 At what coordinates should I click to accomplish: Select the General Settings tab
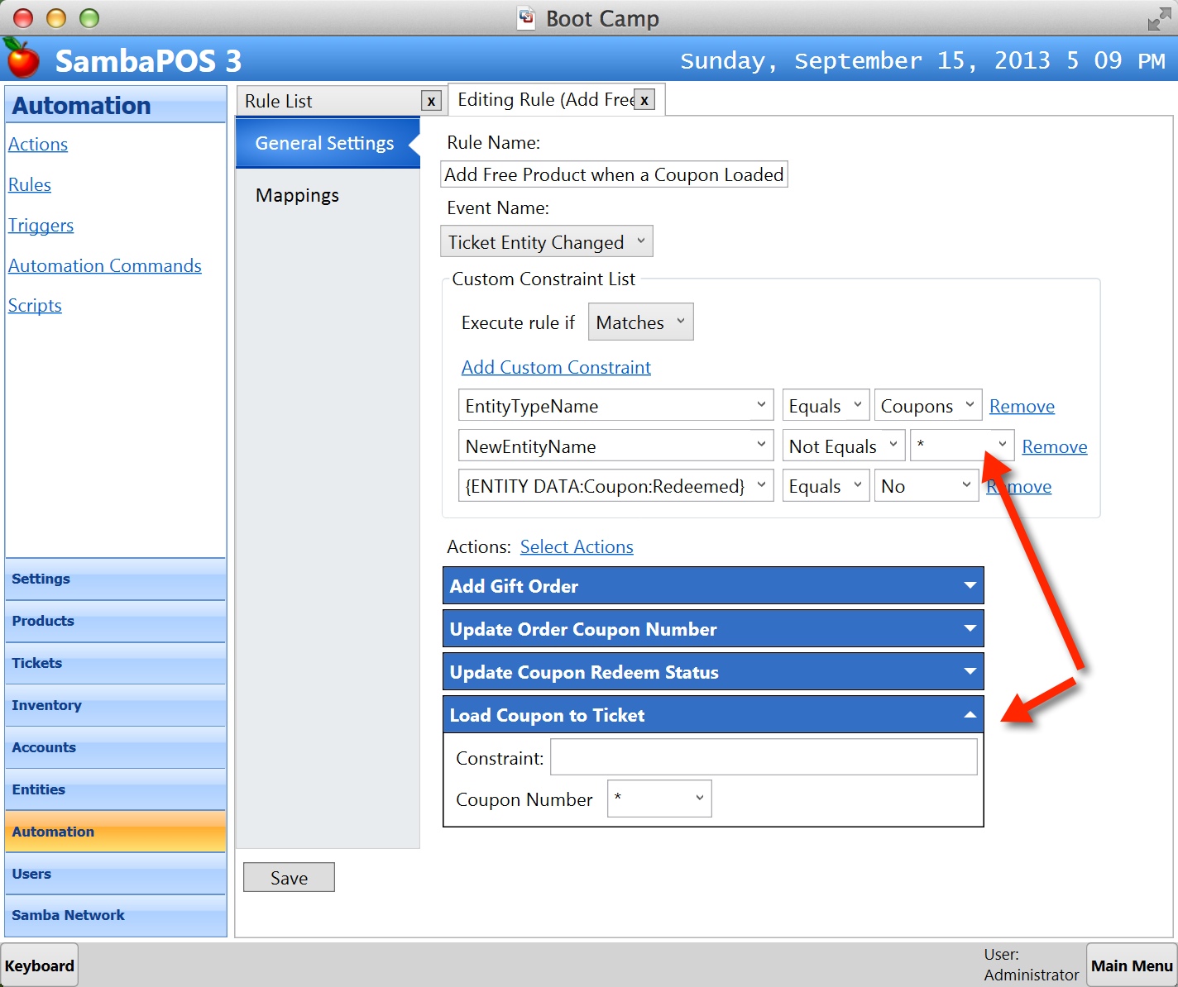tap(324, 143)
